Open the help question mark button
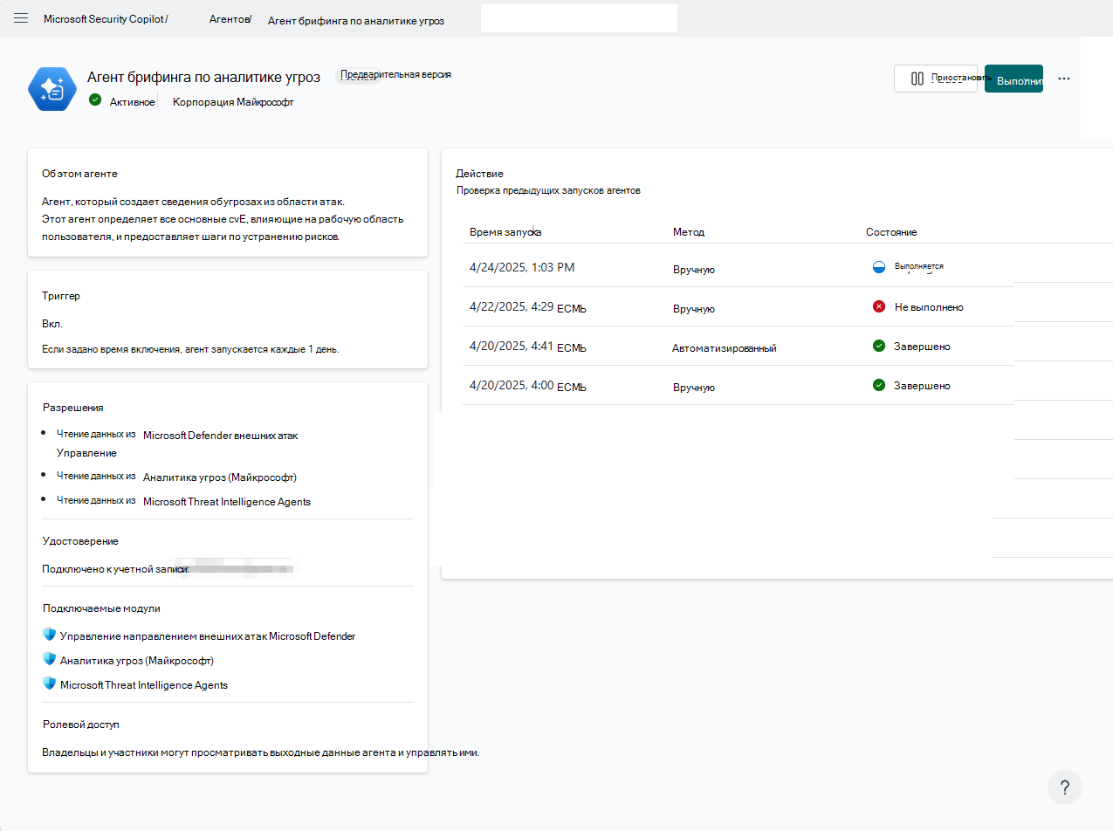This screenshot has height=831, width=1113. 1065,787
